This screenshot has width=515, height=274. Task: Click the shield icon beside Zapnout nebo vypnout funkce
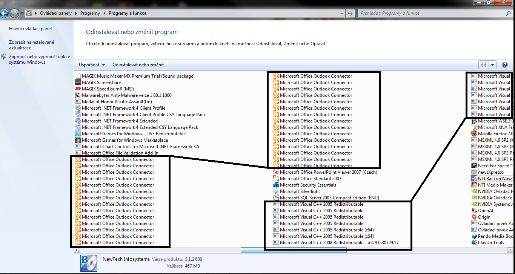click(x=3, y=57)
